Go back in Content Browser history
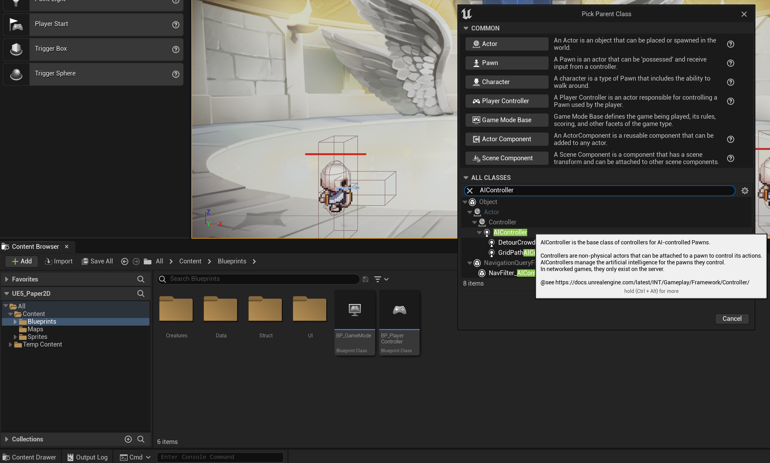The width and height of the screenshot is (770, 463). pyautogui.click(x=125, y=261)
